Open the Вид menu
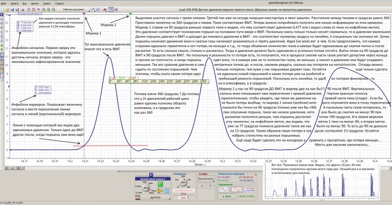The height and width of the screenshot is (205, 392). 25,4
